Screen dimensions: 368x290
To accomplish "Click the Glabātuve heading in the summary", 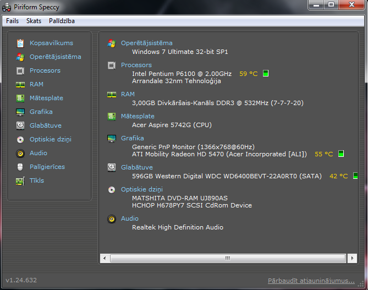I will [x=137, y=167].
